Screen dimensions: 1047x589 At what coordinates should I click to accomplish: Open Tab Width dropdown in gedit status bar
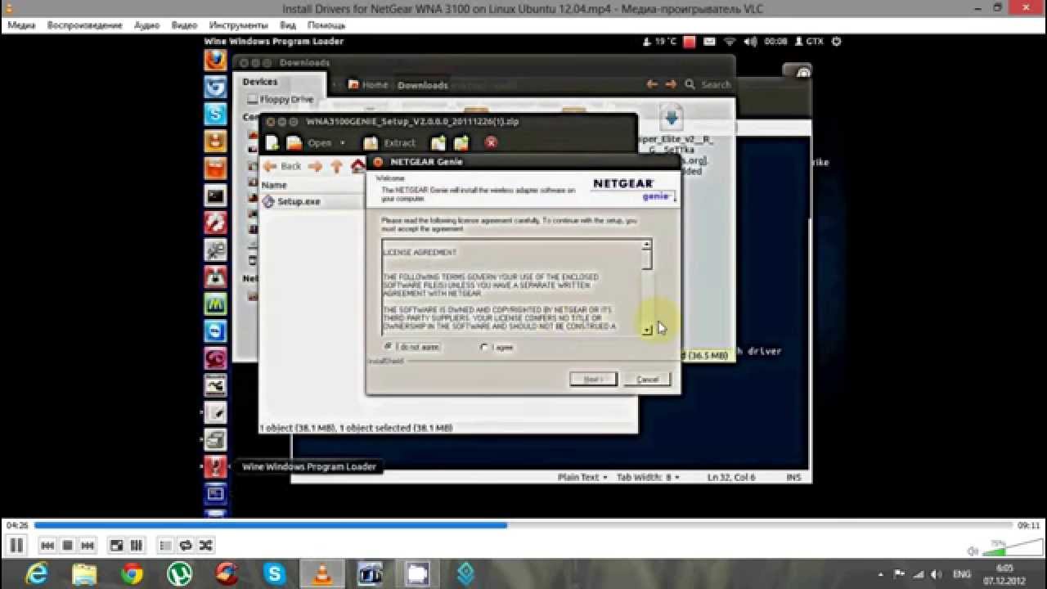pyautogui.click(x=649, y=477)
